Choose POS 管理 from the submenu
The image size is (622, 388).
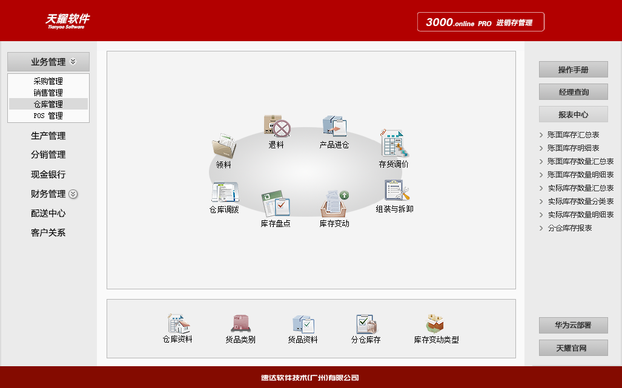[x=48, y=116]
